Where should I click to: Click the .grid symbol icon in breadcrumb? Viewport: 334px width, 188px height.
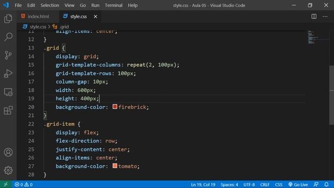click(55, 27)
